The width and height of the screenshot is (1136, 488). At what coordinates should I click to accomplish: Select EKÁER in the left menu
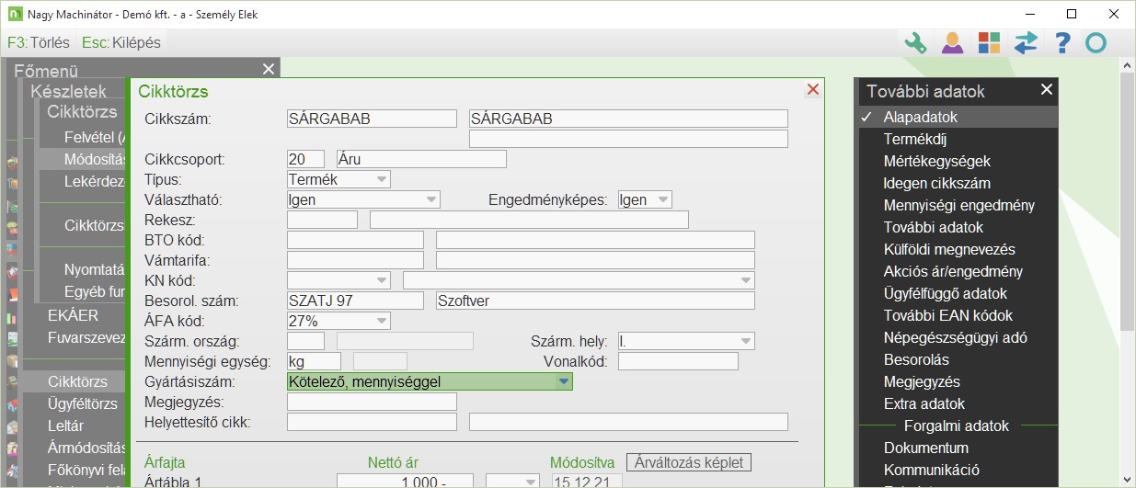74,315
